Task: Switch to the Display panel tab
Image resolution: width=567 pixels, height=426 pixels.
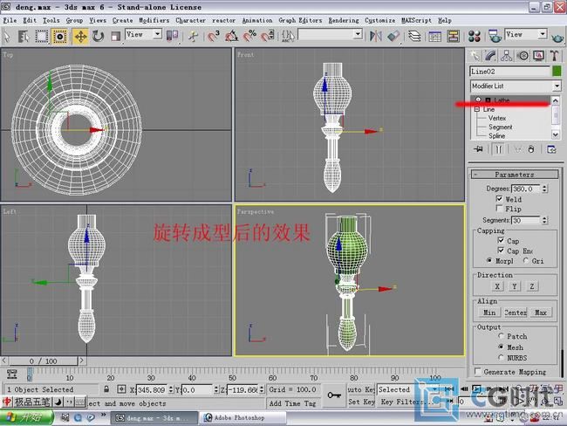Action: click(538, 56)
